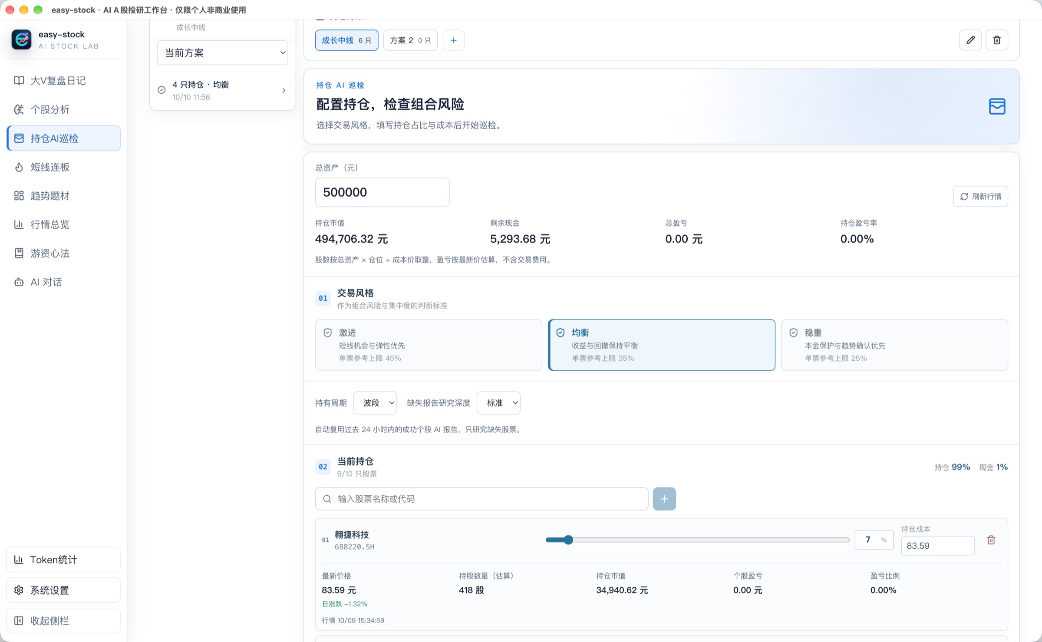Click the pencil edit plan icon

[970, 40]
